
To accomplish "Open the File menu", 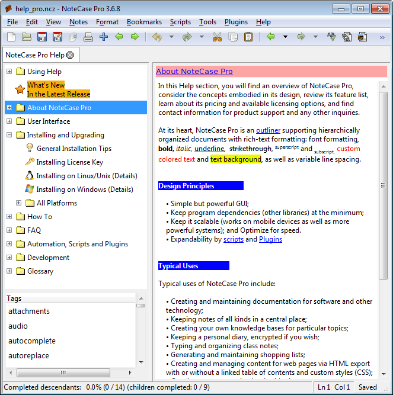I will point(12,22).
